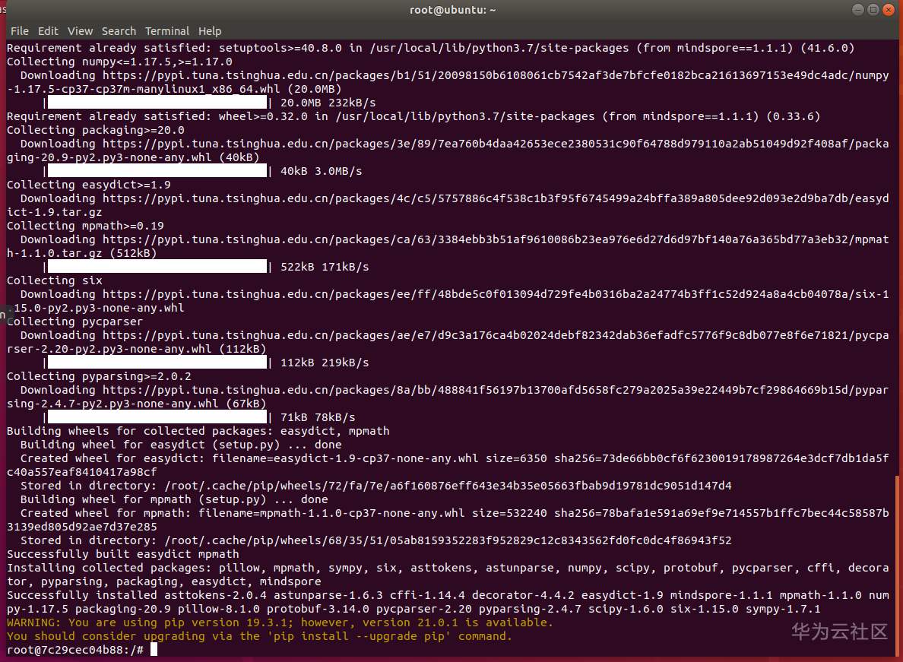The width and height of the screenshot is (903, 662).
Task: Open the View menu
Action: 80,31
